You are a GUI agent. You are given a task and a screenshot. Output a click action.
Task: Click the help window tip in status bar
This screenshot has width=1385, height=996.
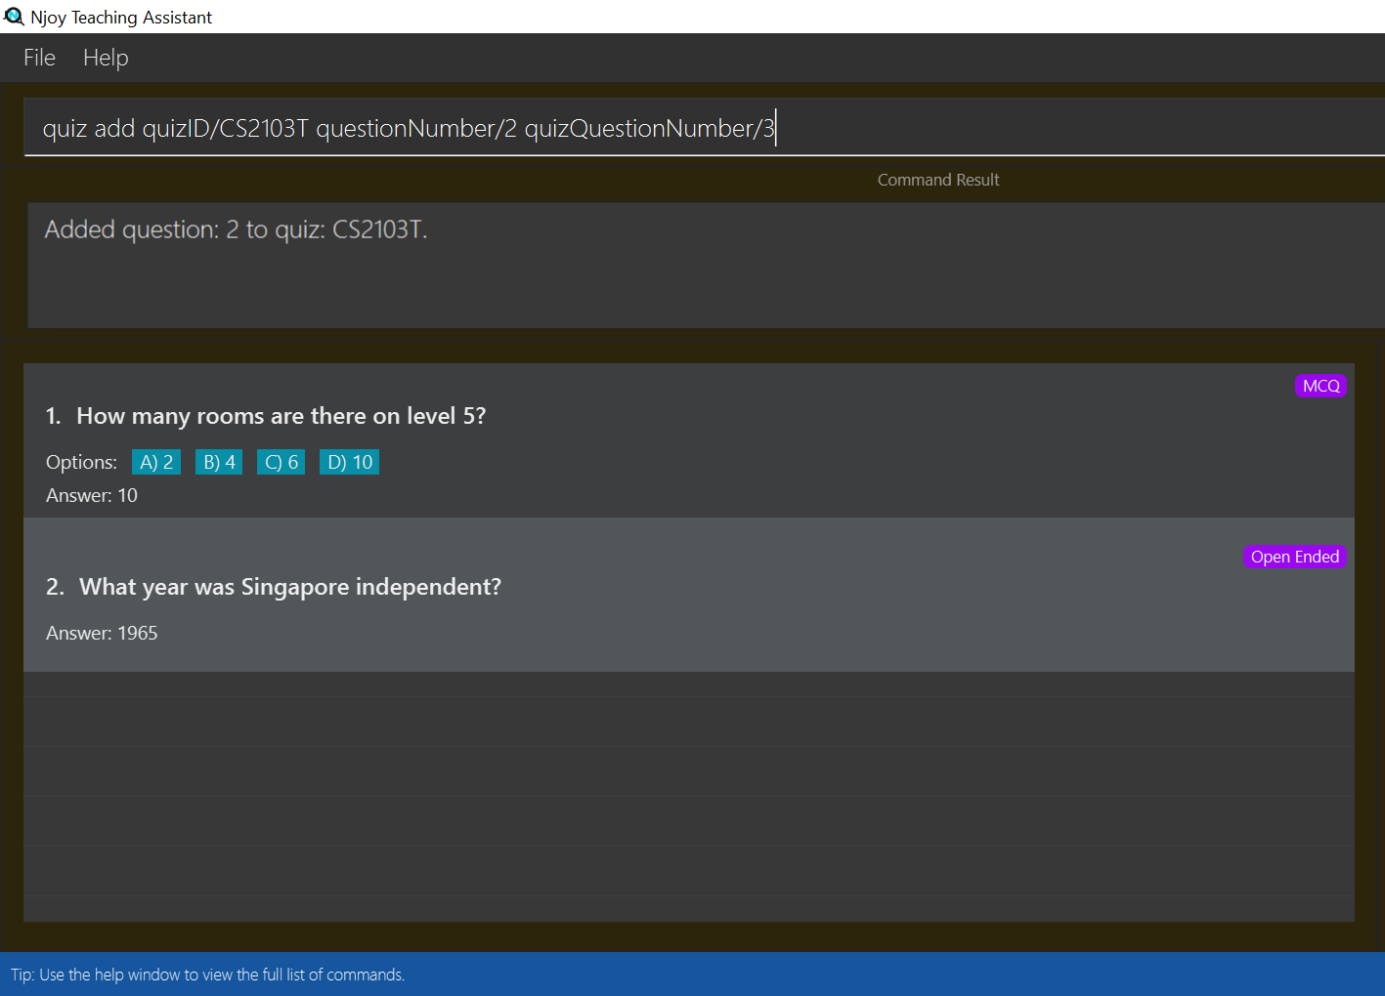point(207,975)
